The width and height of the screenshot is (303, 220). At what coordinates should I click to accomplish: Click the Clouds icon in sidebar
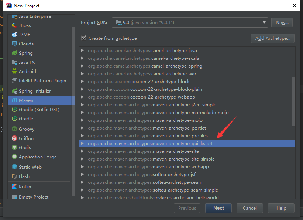tap(14, 44)
